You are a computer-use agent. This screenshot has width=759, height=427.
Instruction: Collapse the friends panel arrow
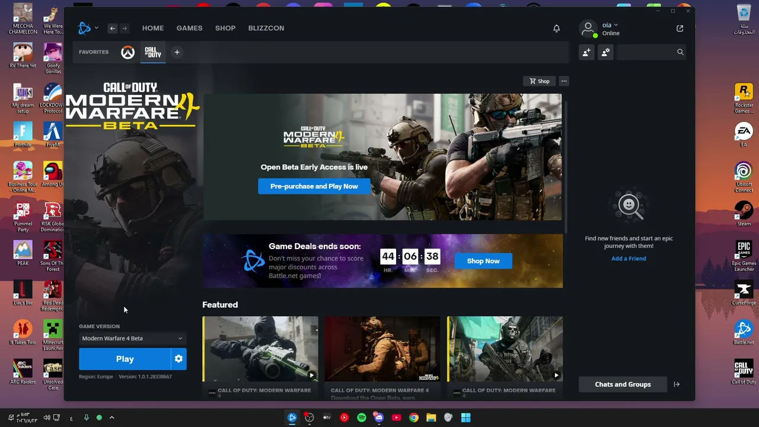point(677,384)
